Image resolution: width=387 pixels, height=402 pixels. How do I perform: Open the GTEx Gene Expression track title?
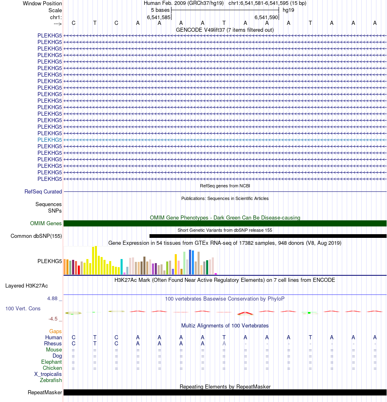click(x=224, y=243)
